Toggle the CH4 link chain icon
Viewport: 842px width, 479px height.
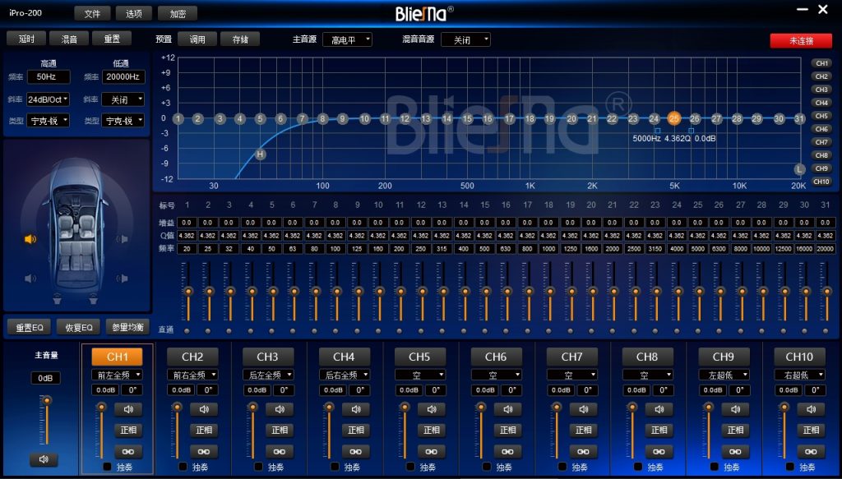[x=356, y=452]
